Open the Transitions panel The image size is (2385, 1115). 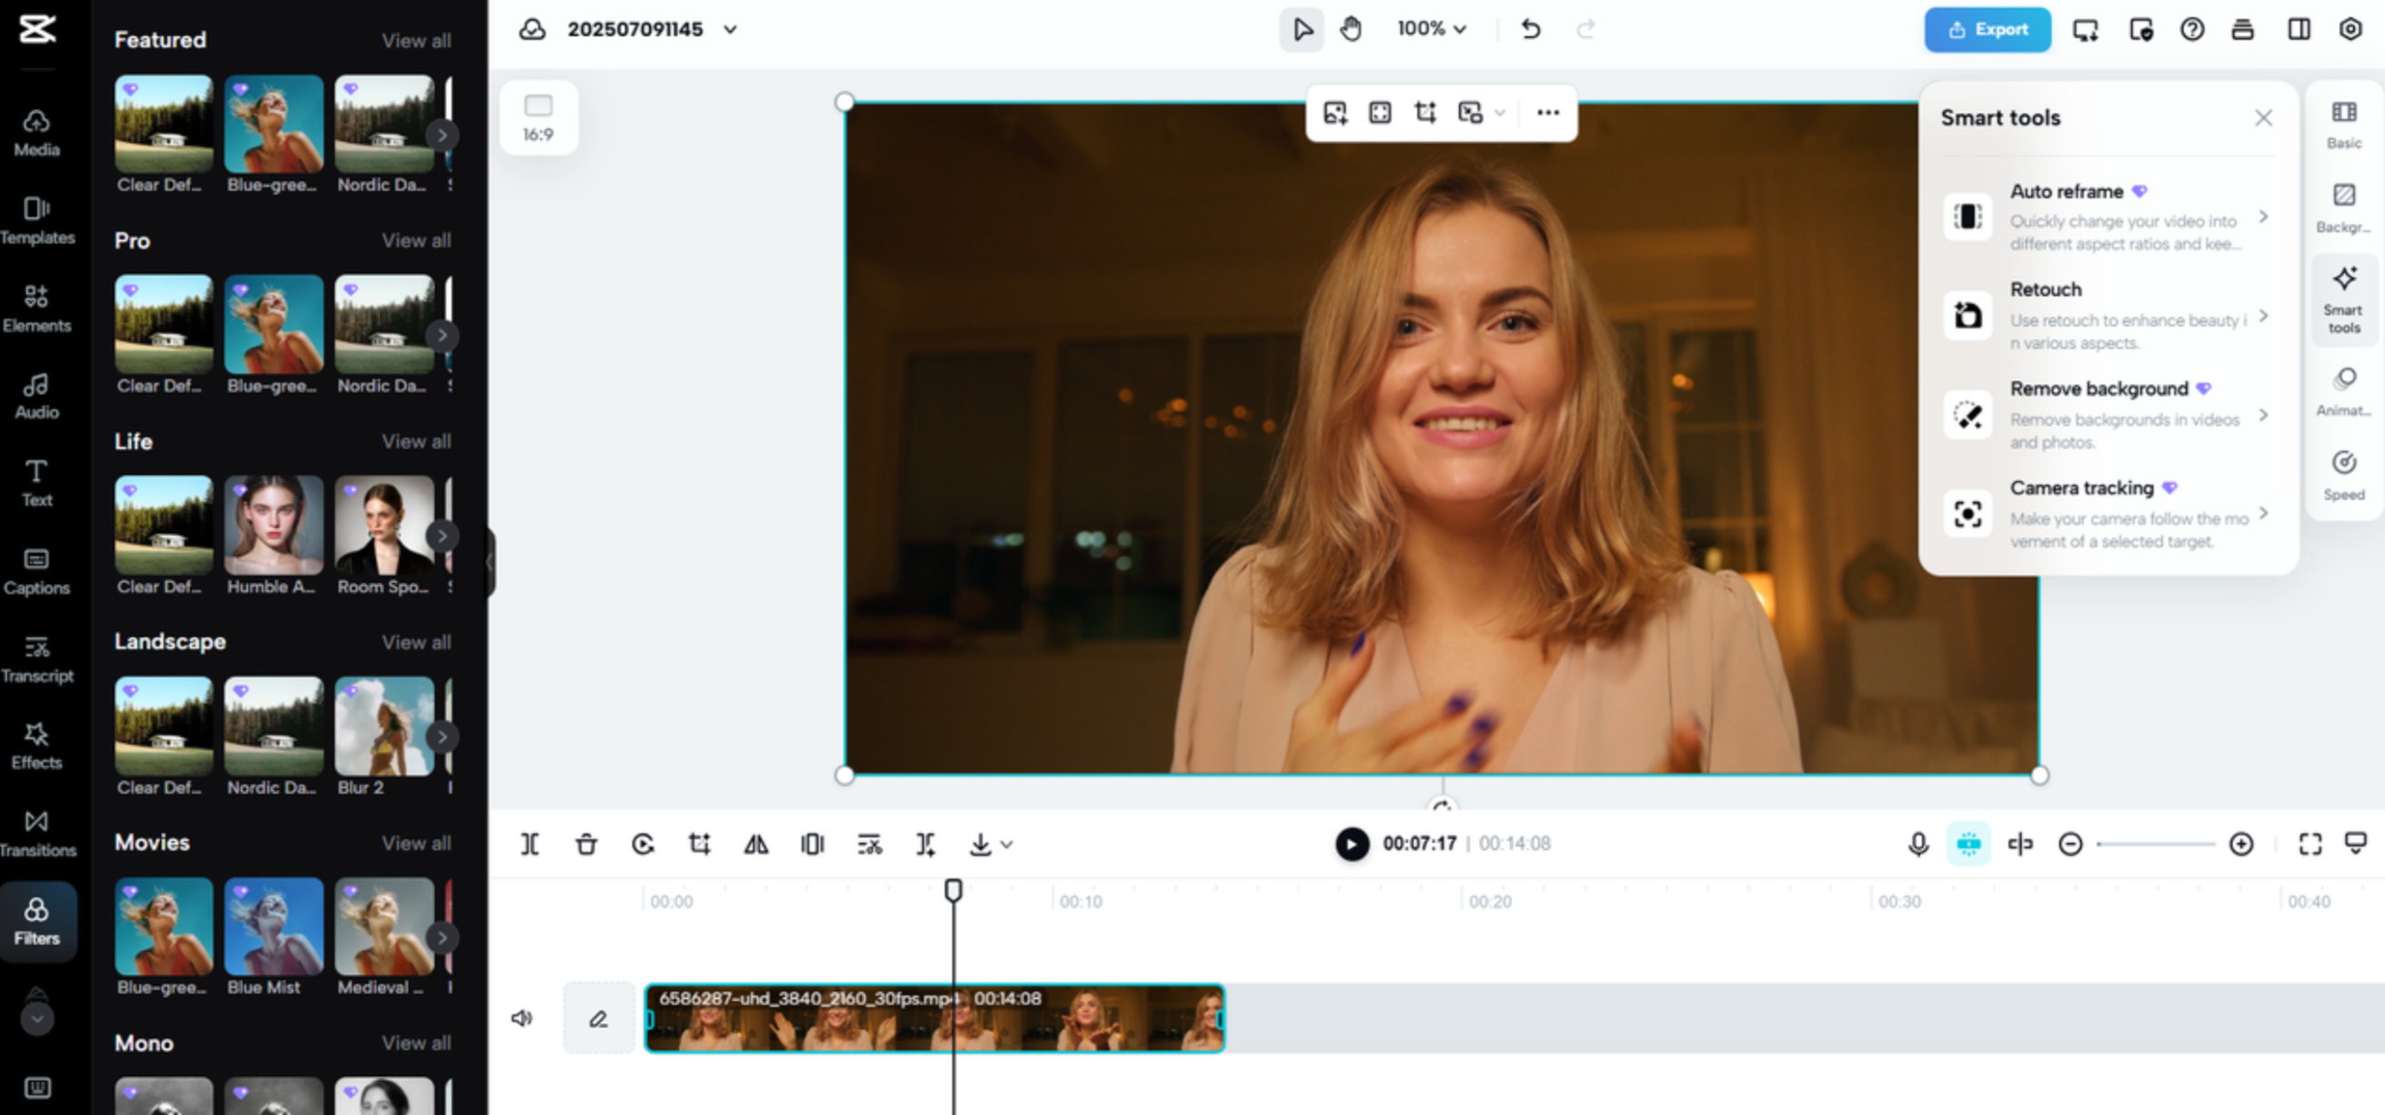click(x=37, y=830)
